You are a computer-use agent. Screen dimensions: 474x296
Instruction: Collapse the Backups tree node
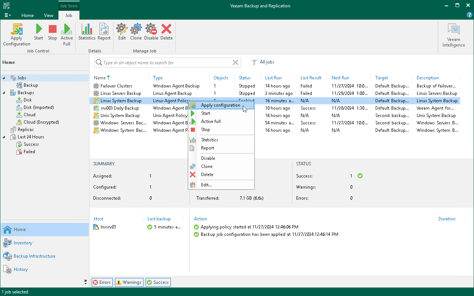(x=4, y=93)
